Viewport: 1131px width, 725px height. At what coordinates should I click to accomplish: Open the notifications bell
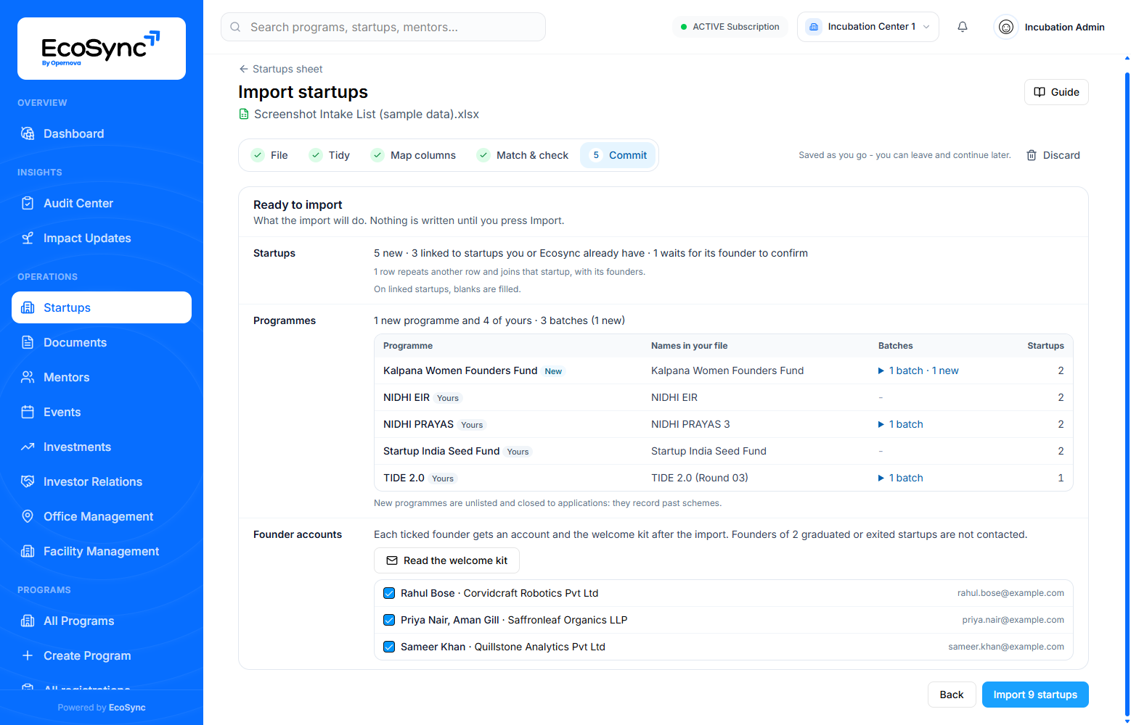tap(963, 27)
